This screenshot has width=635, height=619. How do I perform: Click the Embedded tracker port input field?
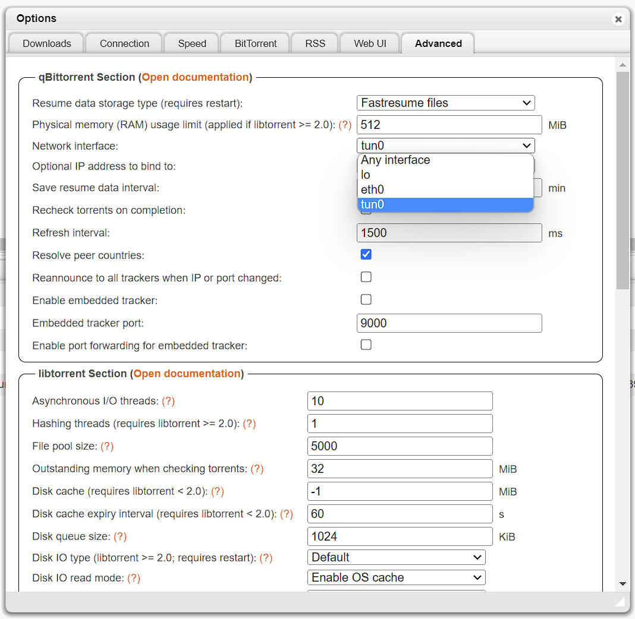pos(449,324)
